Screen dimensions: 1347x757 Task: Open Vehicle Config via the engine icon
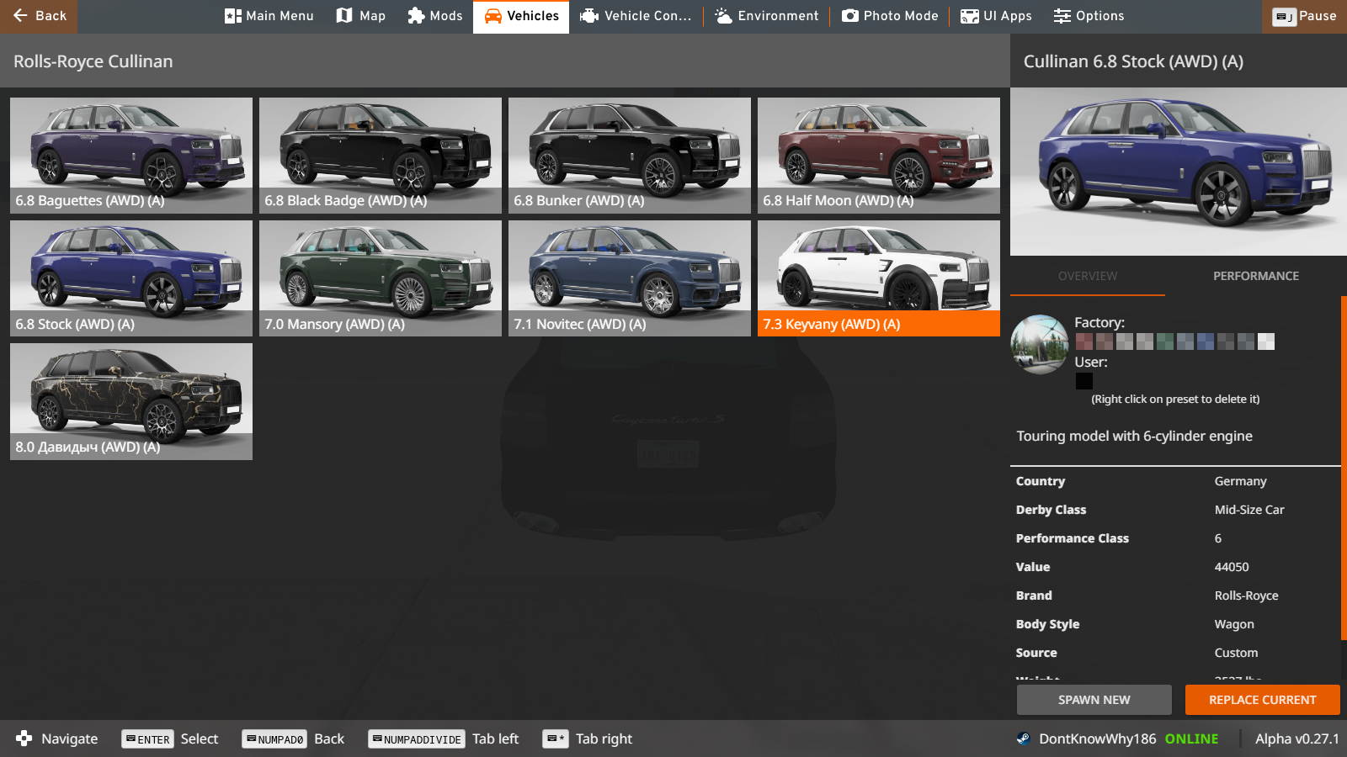click(x=589, y=16)
